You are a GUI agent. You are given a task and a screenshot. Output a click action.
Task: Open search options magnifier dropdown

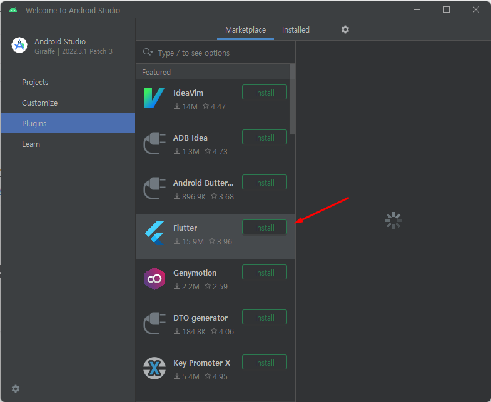148,53
